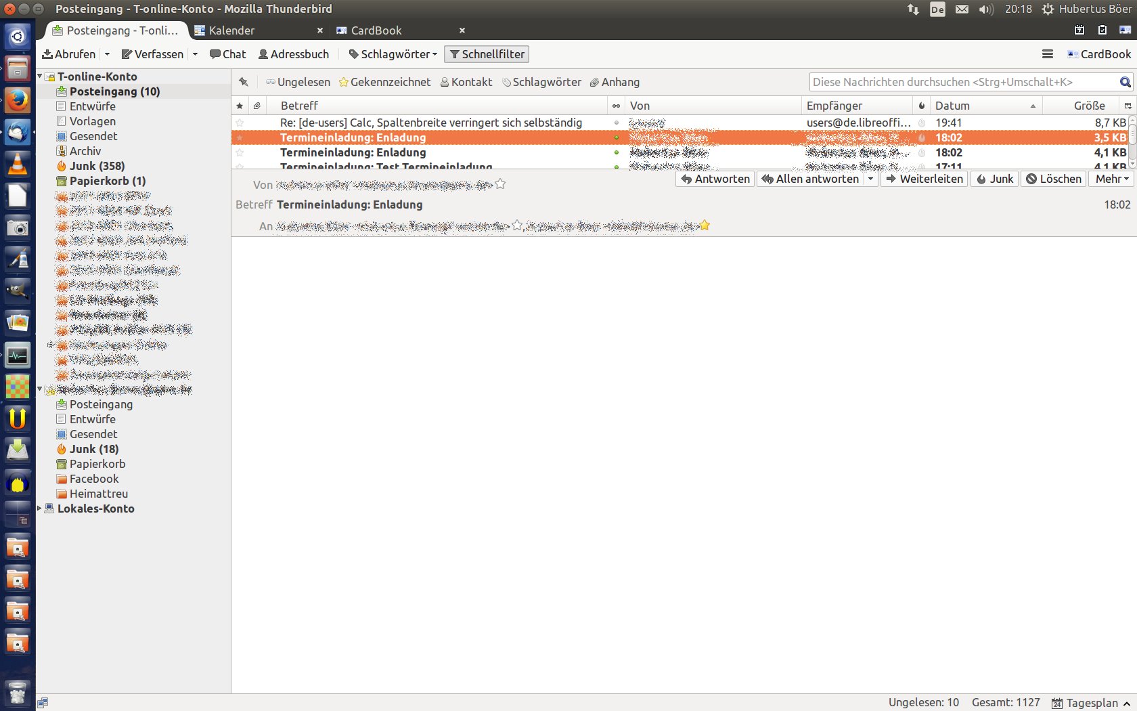Open the Adressbuch address book
This screenshot has width=1137, height=711.
click(x=294, y=54)
